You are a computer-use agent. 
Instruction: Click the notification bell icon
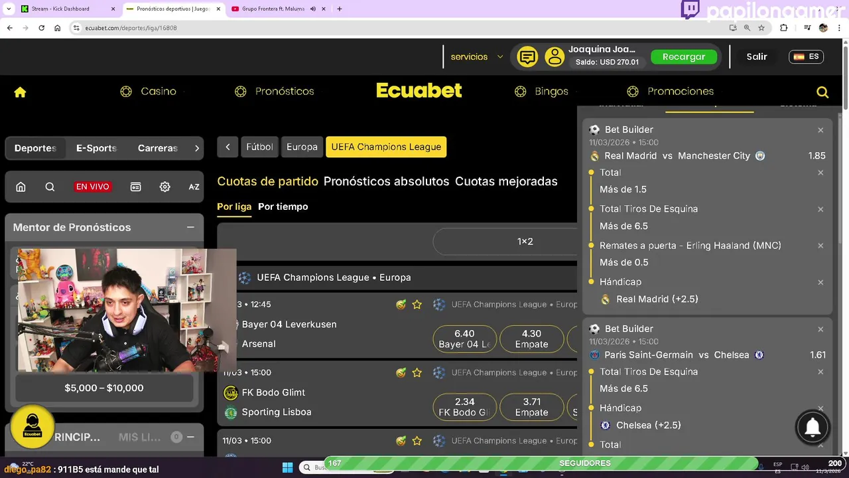click(813, 428)
